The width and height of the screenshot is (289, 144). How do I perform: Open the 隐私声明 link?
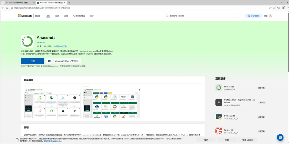(x=47, y=141)
